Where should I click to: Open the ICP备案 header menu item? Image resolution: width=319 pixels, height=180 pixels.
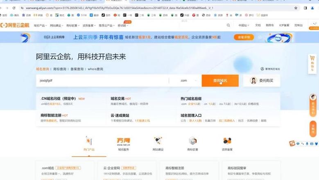284,25
